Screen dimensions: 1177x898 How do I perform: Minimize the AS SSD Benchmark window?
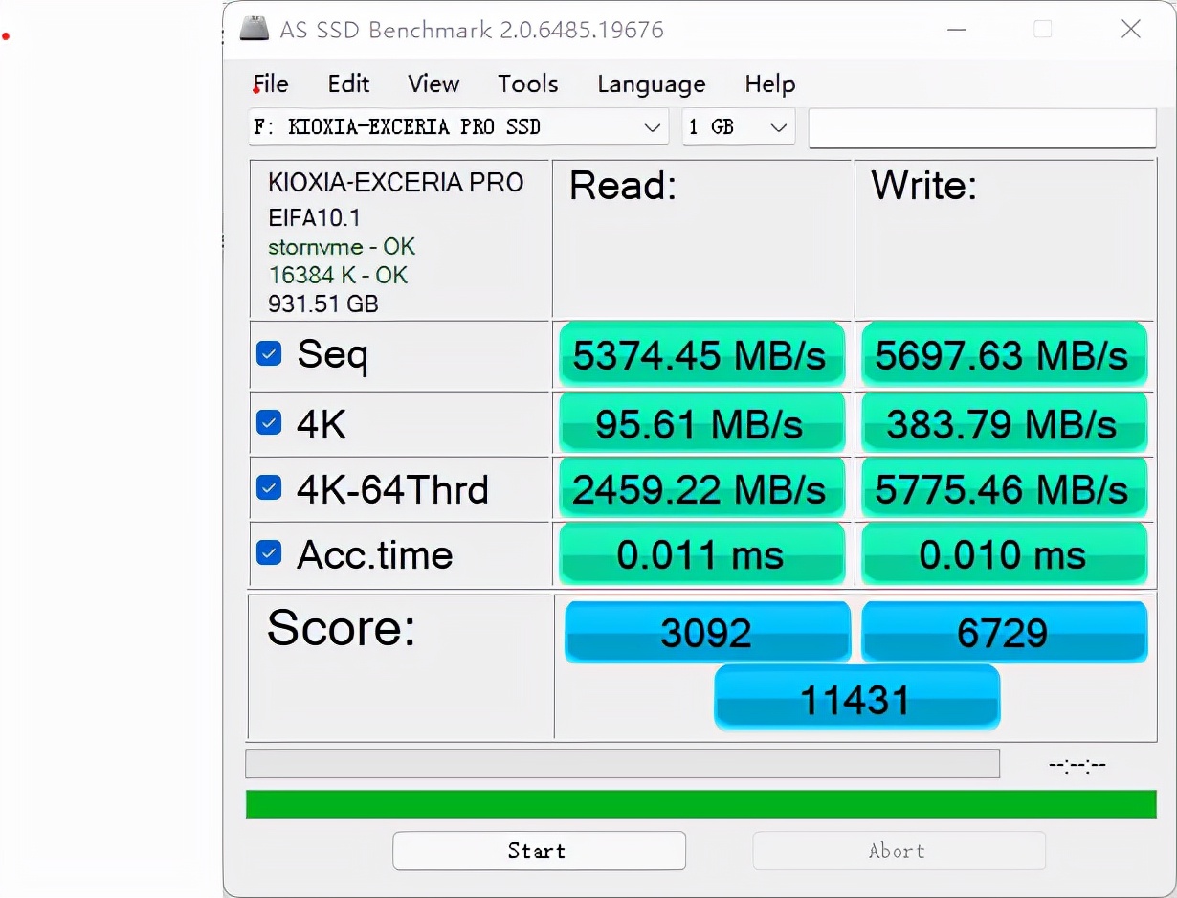956,29
